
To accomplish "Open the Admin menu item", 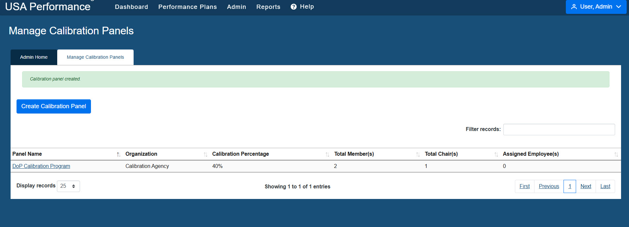I will tap(236, 7).
